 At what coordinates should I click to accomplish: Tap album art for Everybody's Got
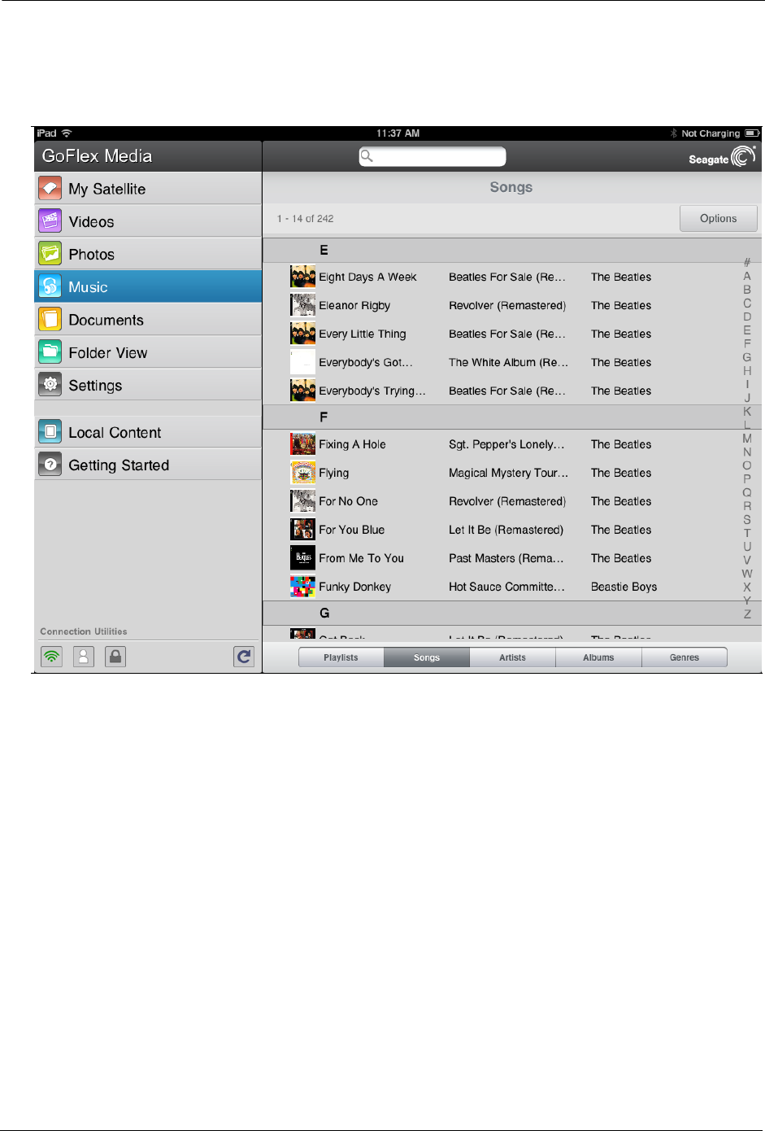click(x=303, y=362)
